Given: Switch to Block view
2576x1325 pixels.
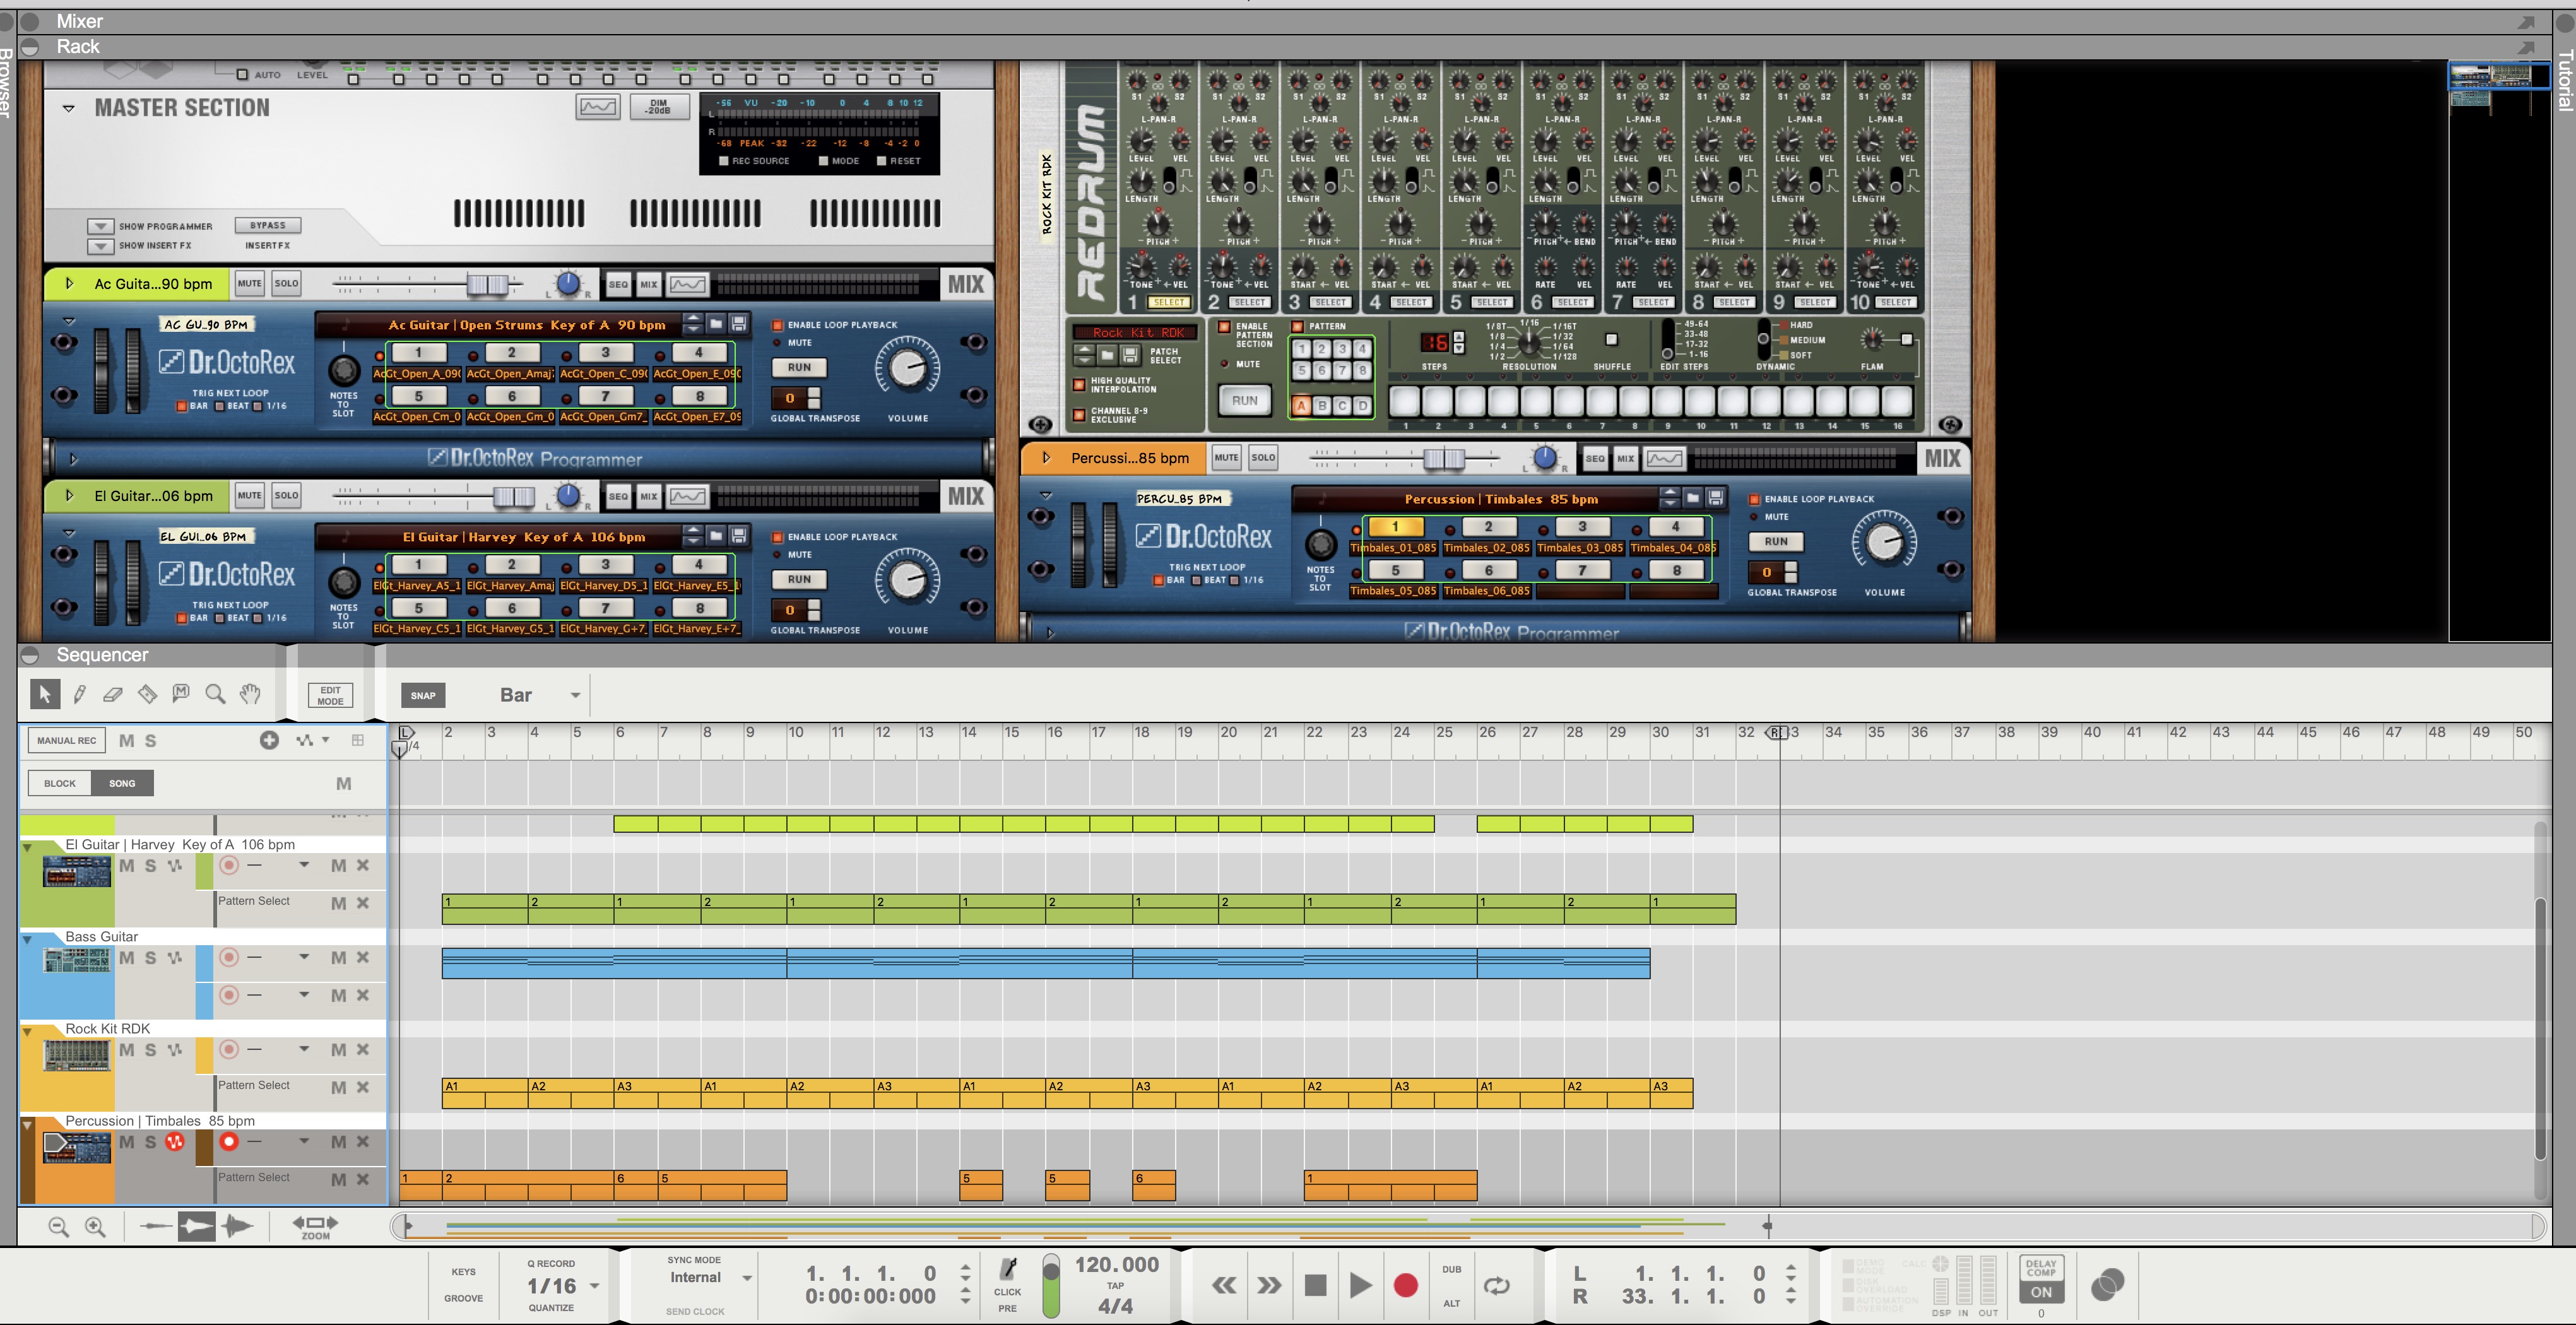Looking at the screenshot, I should tap(60, 783).
